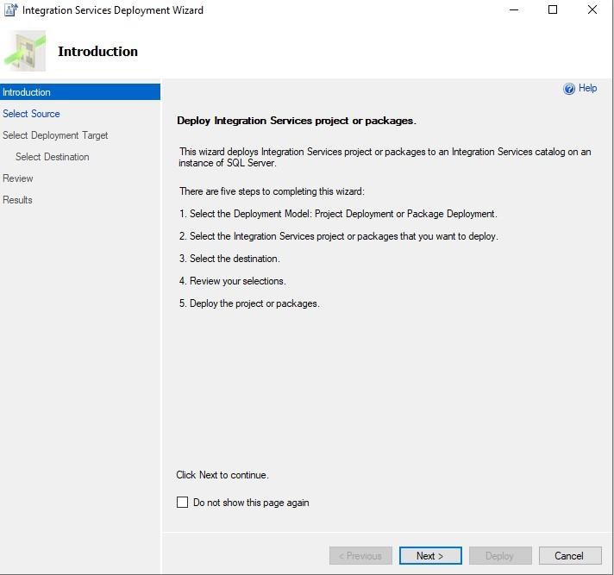Click the disabled < Previous button
This screenshot has width=614, height=575.
click(x=360, y=556)
